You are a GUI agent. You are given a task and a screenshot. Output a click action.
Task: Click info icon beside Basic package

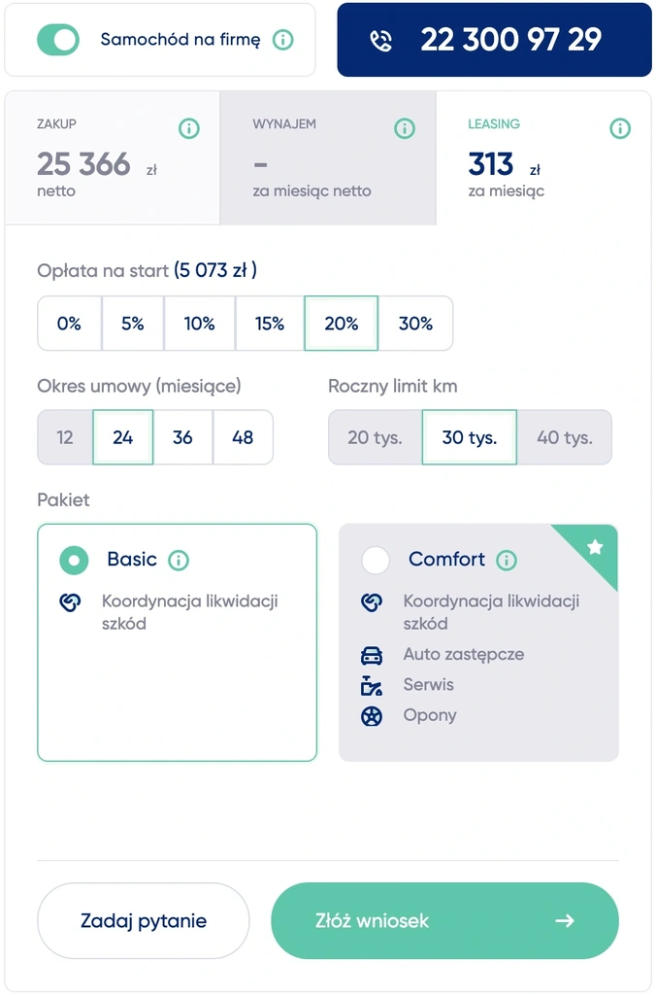(x=179, y=561)
